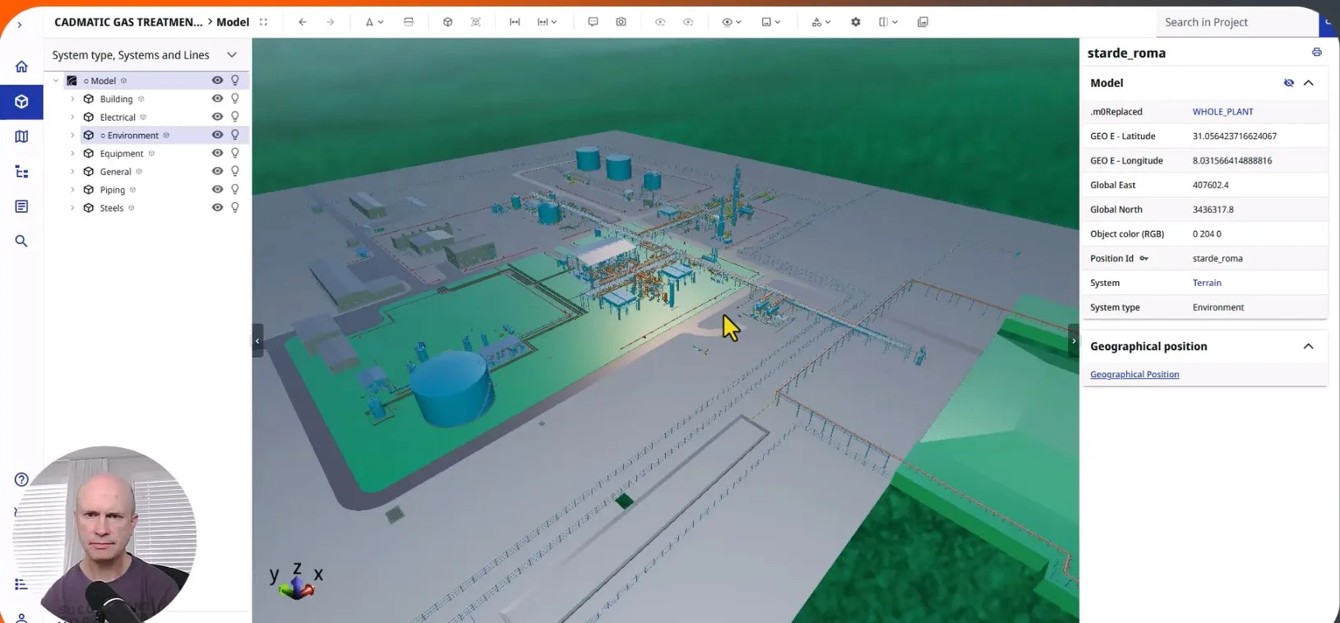Click the comment markup icon
This screenshot has width=1340, height=623.
[593, 22]
